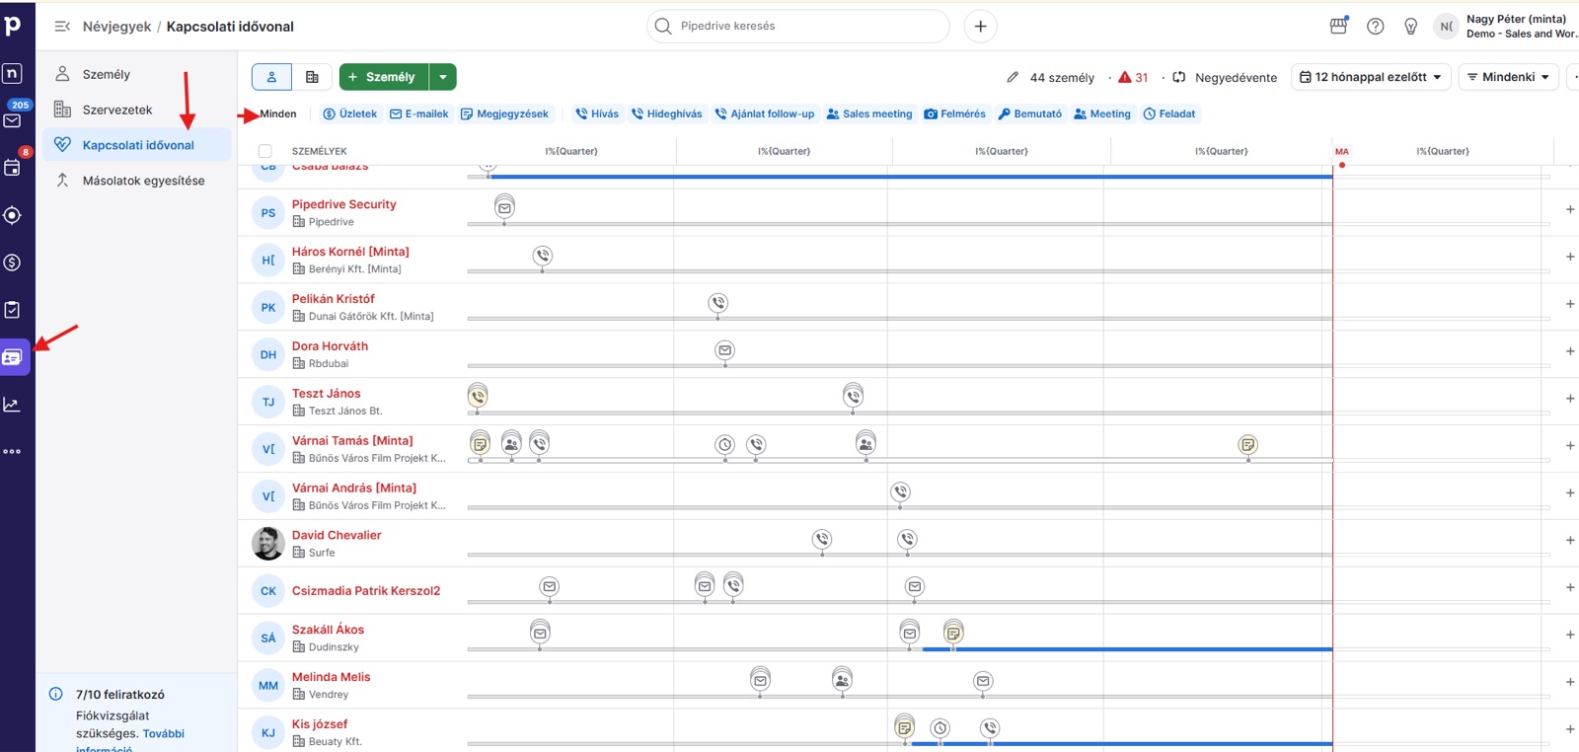Open the contacts card icon in sidebar
This screenshot has width=1579, height=752.
(13, 357)
